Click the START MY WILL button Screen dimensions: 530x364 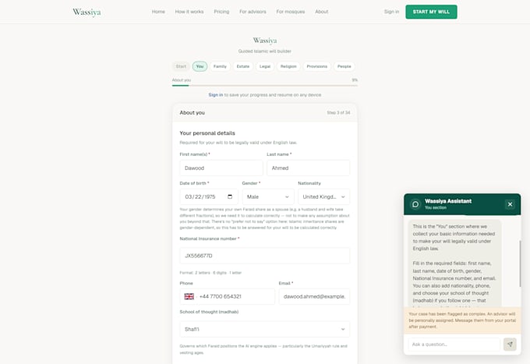431,12
